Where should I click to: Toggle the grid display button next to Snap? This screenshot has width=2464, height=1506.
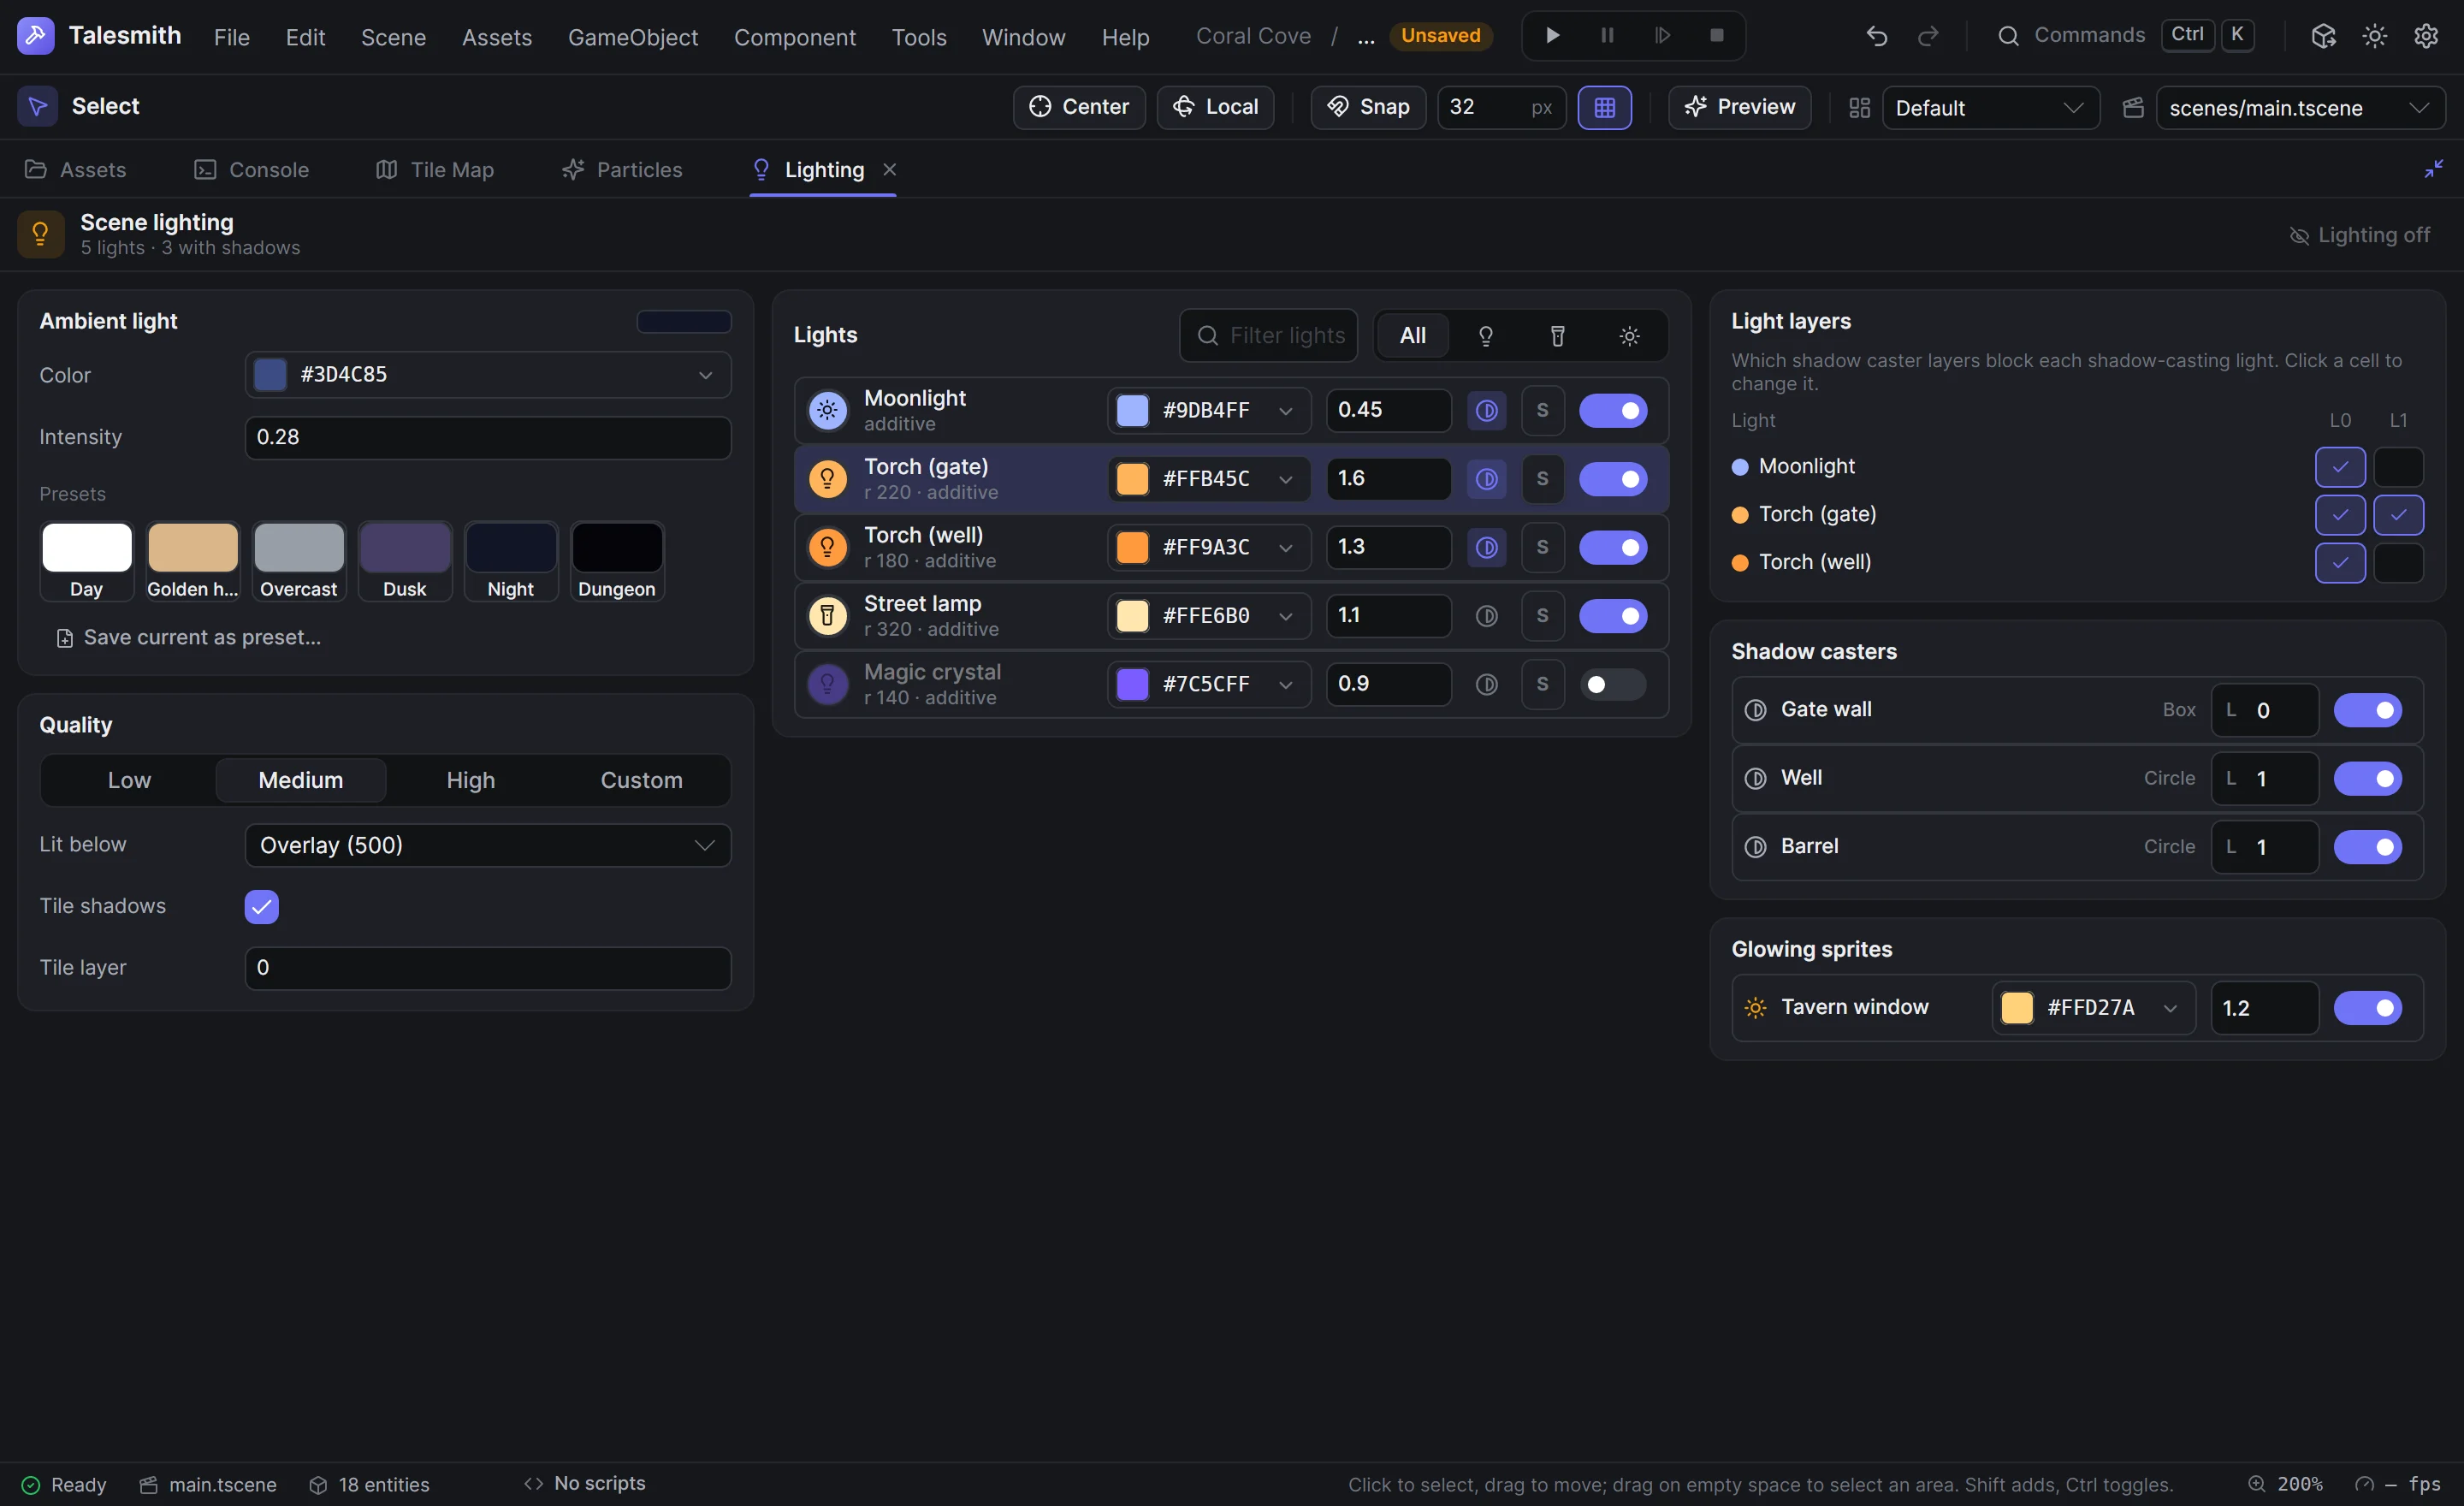pos(1604,107)
